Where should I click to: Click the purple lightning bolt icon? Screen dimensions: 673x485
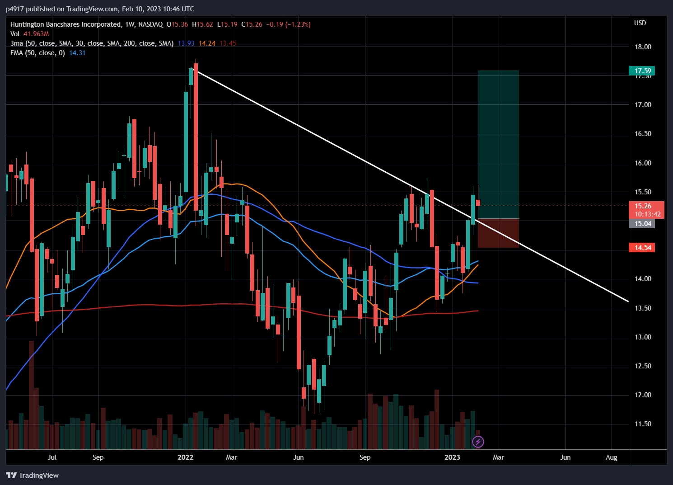coord(478,442)
